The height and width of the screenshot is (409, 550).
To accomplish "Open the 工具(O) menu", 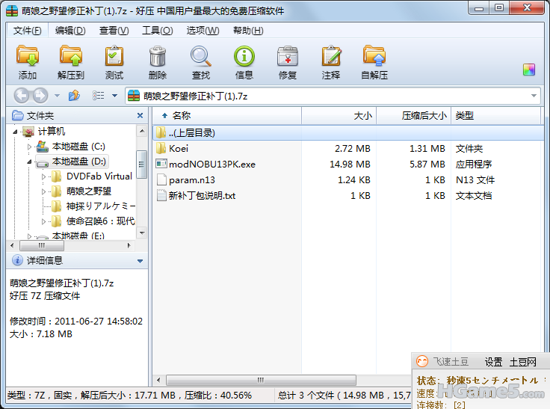I will [157, 31].
